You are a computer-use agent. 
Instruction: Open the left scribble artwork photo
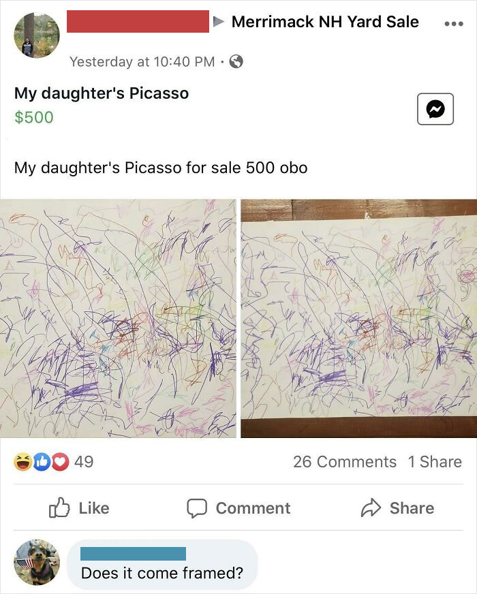117,317
